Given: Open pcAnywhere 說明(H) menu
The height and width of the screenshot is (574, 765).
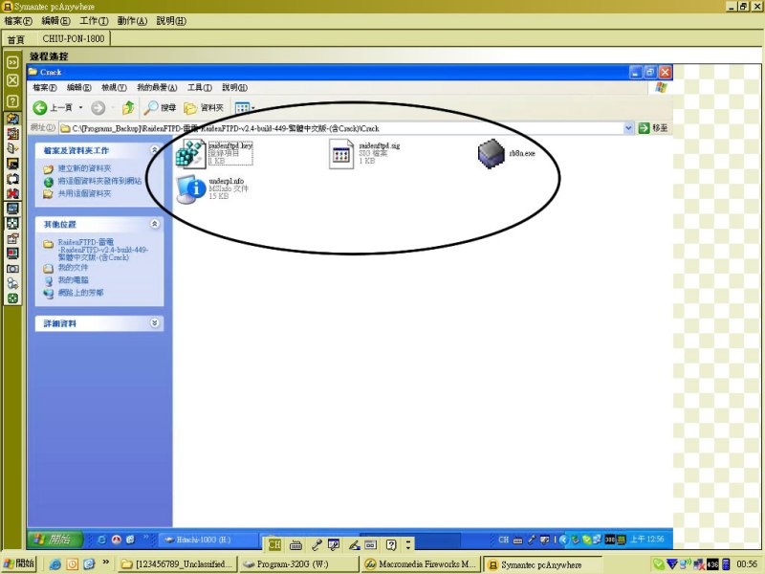Looking at the screenshot, I should click(x=171, y=21).
